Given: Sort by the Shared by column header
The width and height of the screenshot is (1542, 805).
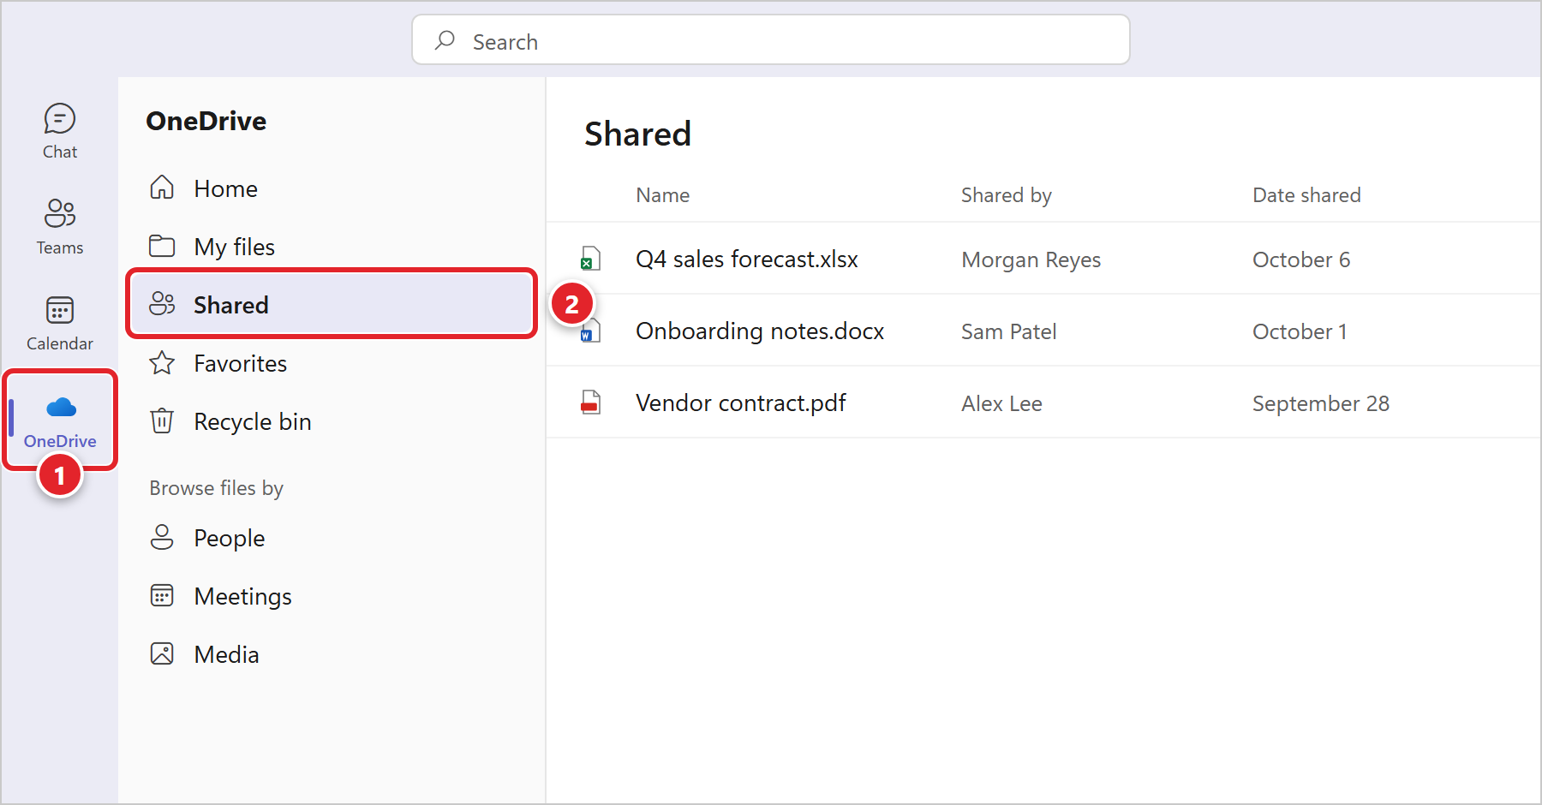Looking at the screenshot, I should (x=1006, y=195).
